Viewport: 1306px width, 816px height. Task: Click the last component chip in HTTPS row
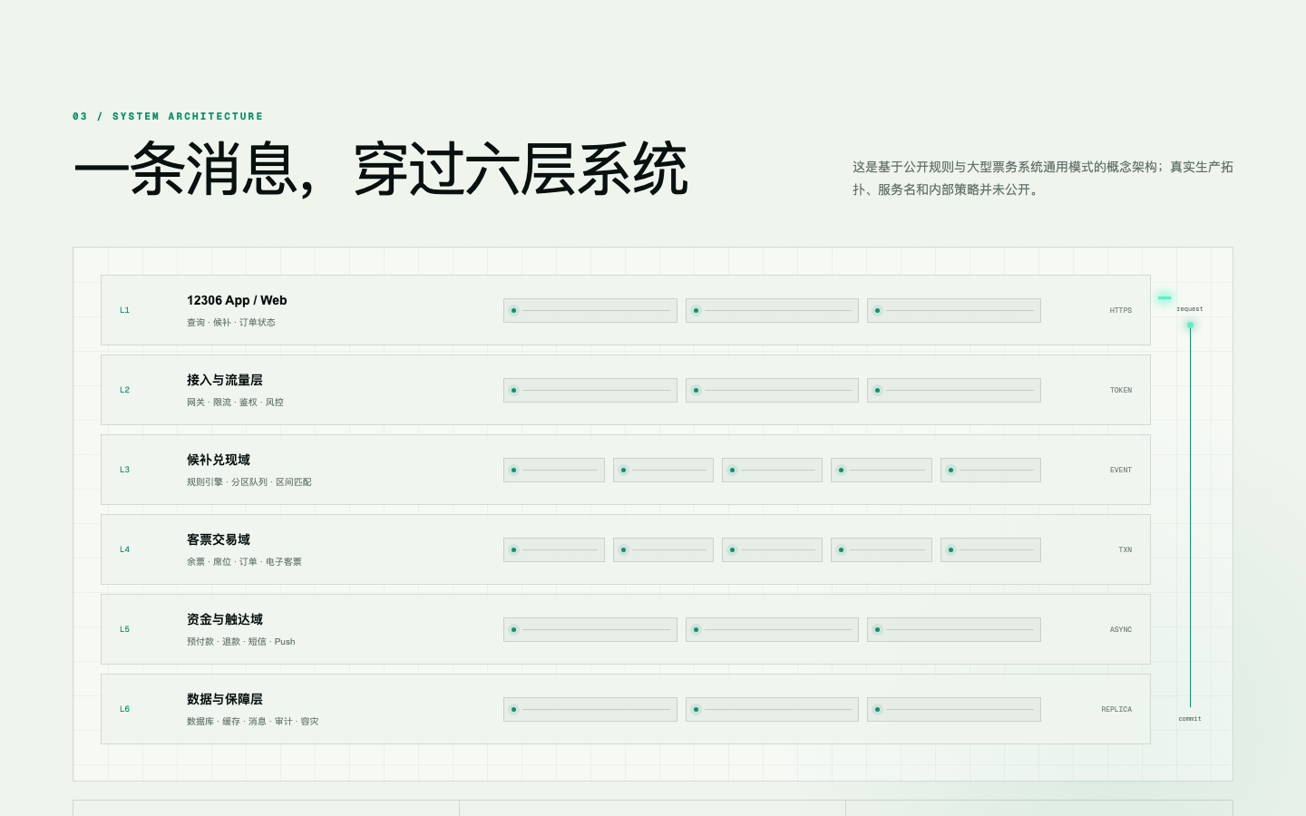tap(954, 310)
